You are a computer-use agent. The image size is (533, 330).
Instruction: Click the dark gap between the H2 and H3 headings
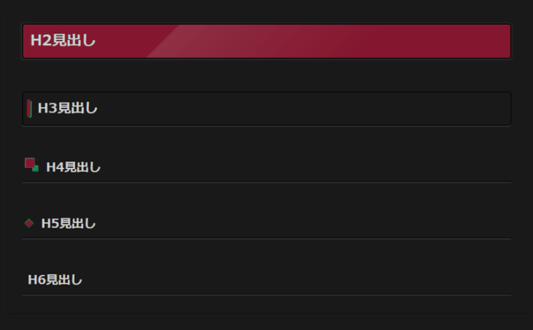coord(266,75)
